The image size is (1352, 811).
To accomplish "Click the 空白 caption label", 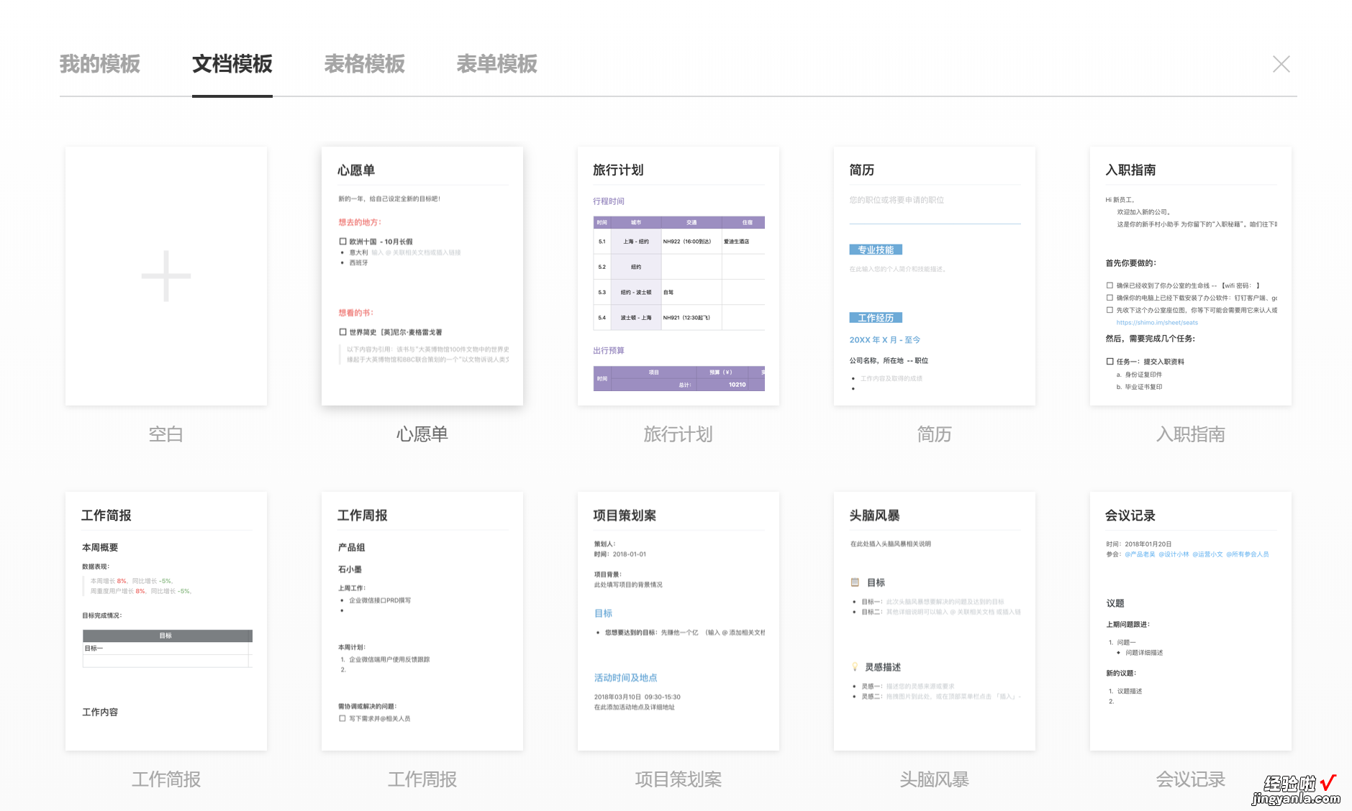I will [166, 434].
